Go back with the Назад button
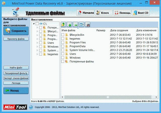The image size is (161, 113). click(x=16, y=90)
